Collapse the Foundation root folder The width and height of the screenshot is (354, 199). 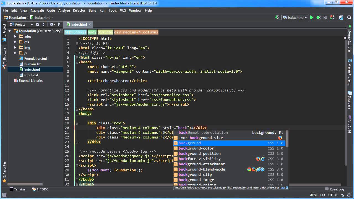(10, 31)
